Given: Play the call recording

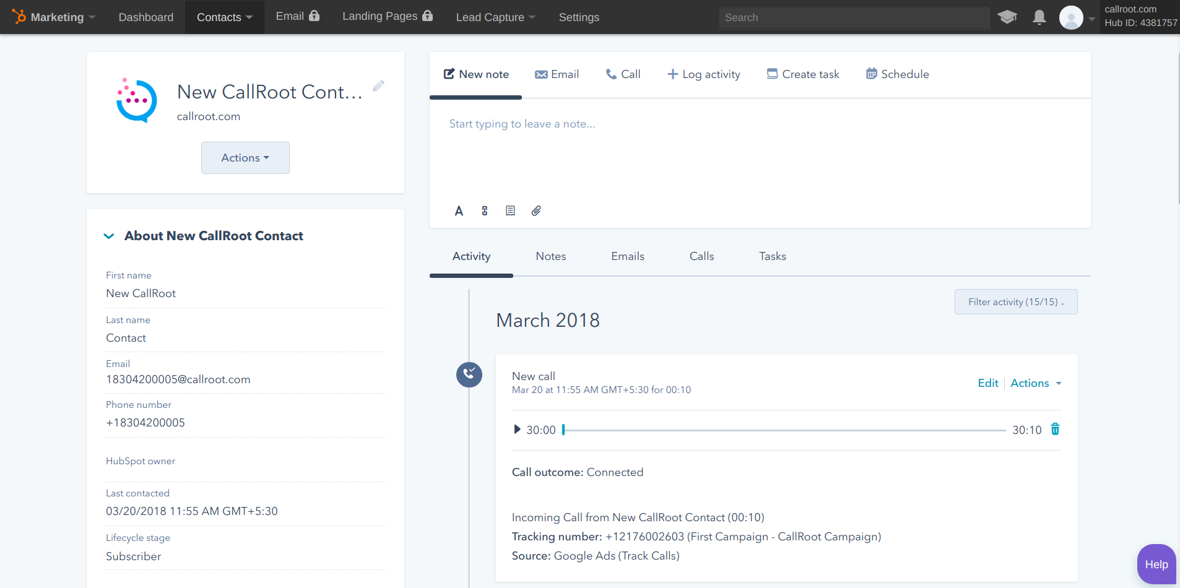Looking at the screenshot, I should pos(517,429).
